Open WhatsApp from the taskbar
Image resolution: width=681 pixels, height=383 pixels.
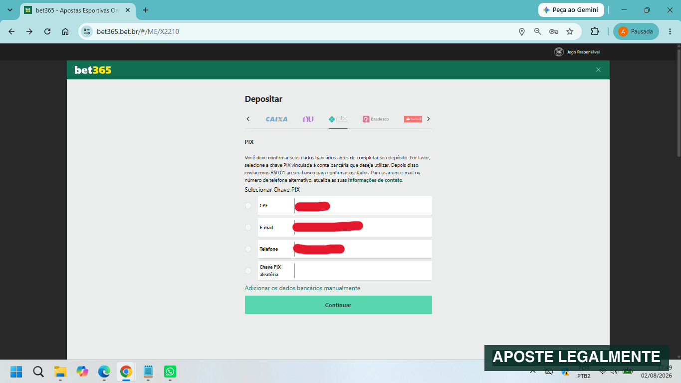point(170,372)
